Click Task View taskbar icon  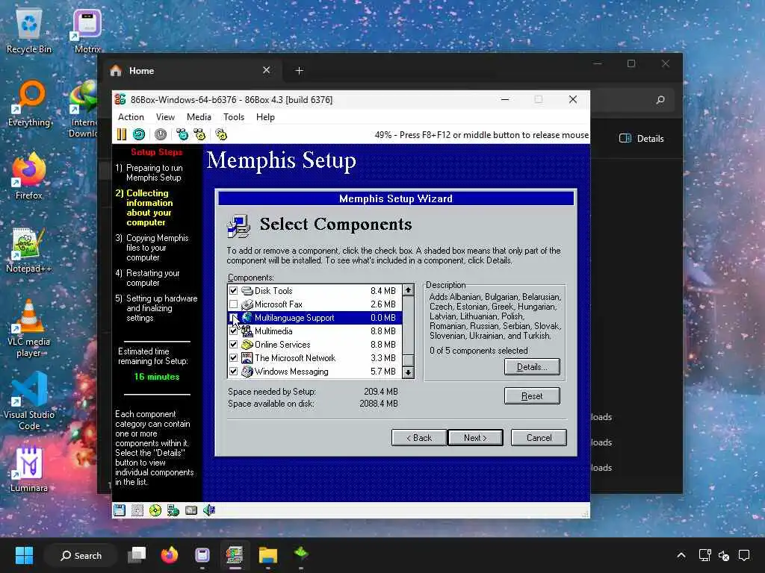137,555
